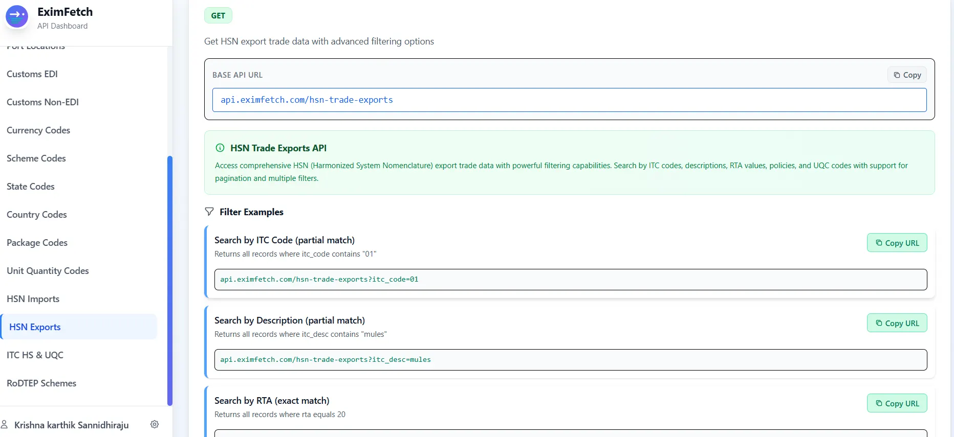Viewport: 954px width, 437px height.
Task: Click the EximFetch title text
Action: (65, 12)
